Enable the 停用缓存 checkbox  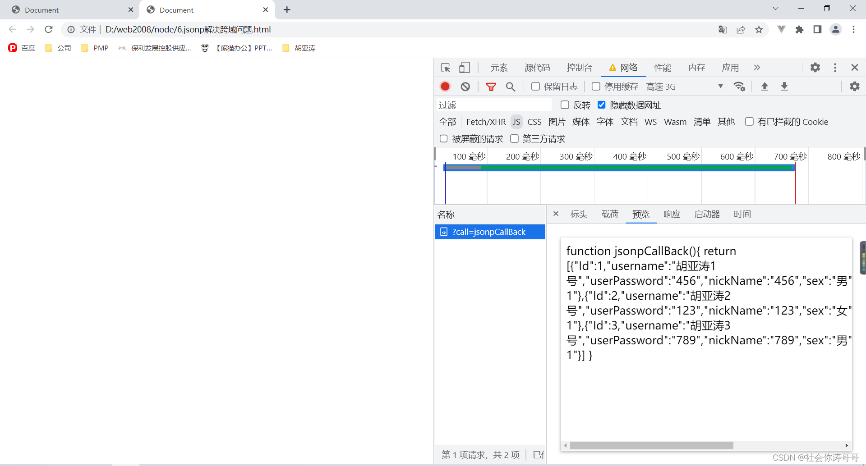pos(596,86)
